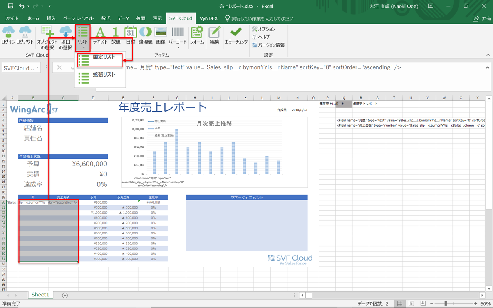Viewport: 493px width, 308px height.
Task: Expand the formula bar
Action: (488, 67)
